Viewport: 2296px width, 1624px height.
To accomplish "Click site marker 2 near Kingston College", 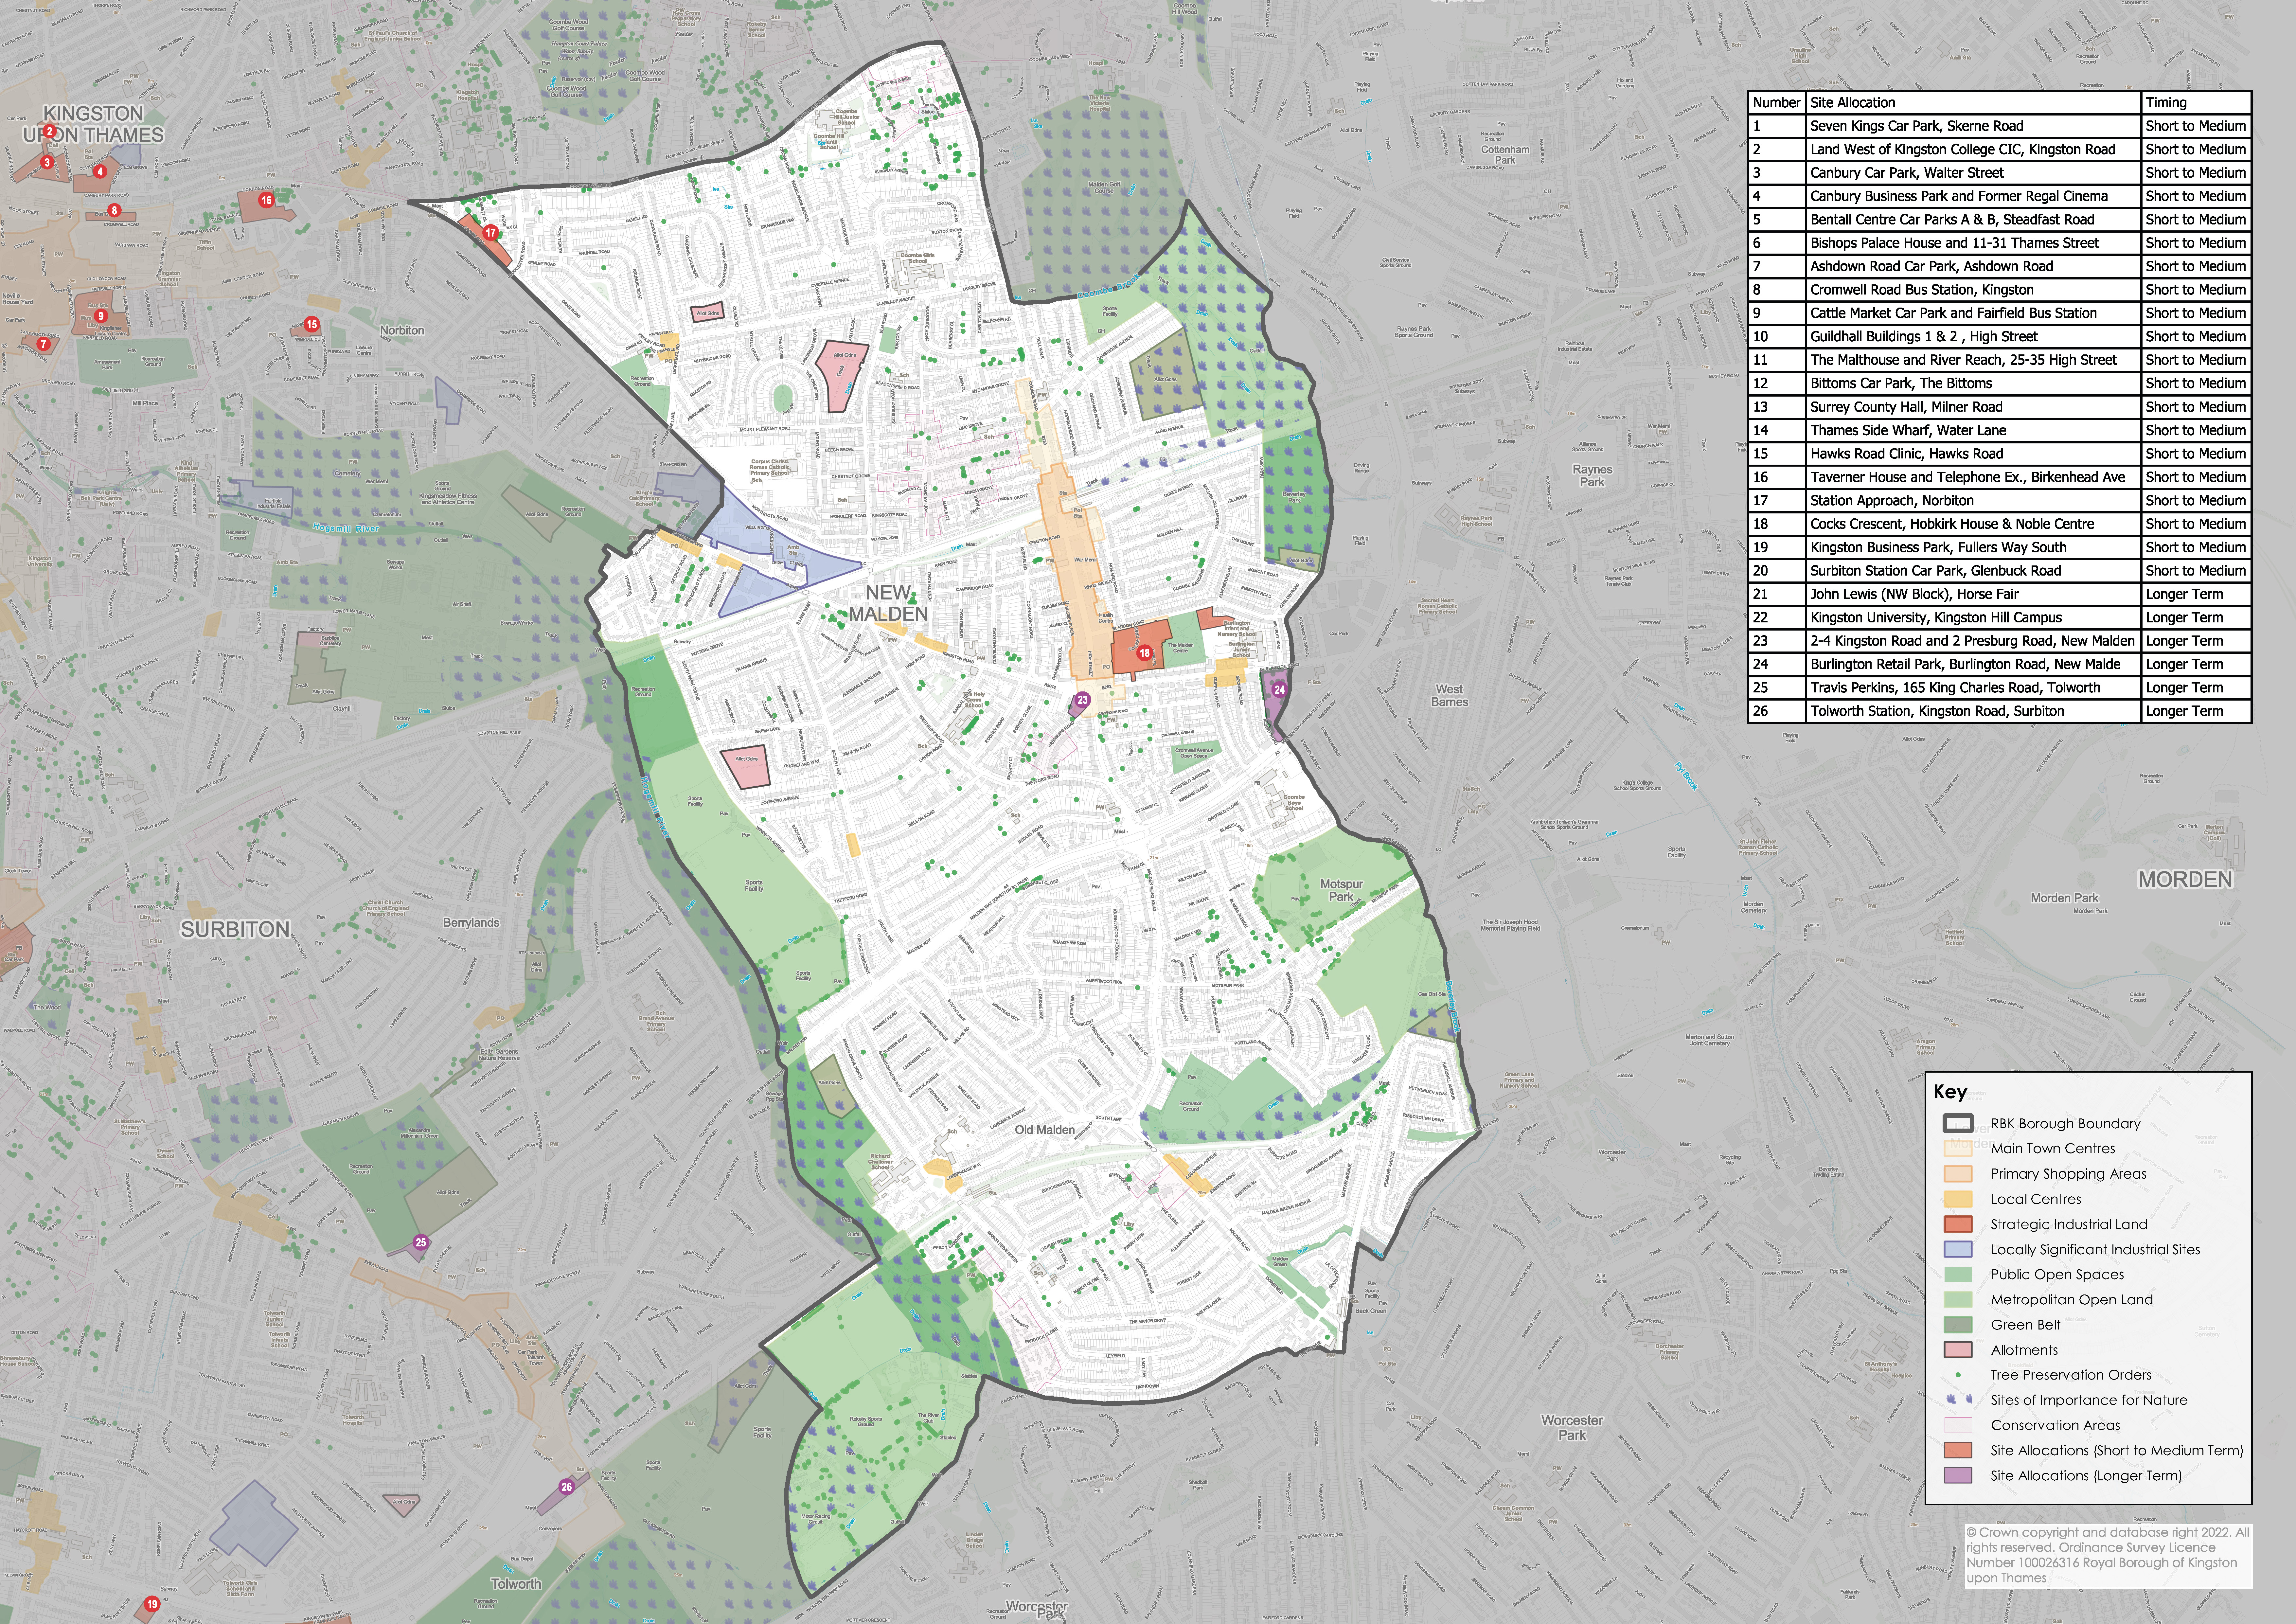I will pos(49,131).
